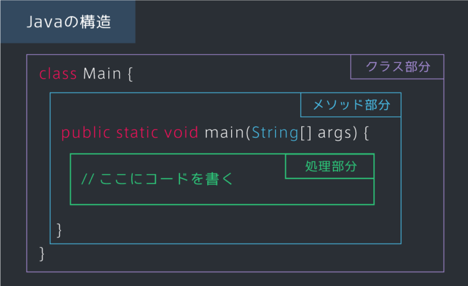The image size is (468, 286).
Task: Click the 'void' keyword
Action: [181, 133]
